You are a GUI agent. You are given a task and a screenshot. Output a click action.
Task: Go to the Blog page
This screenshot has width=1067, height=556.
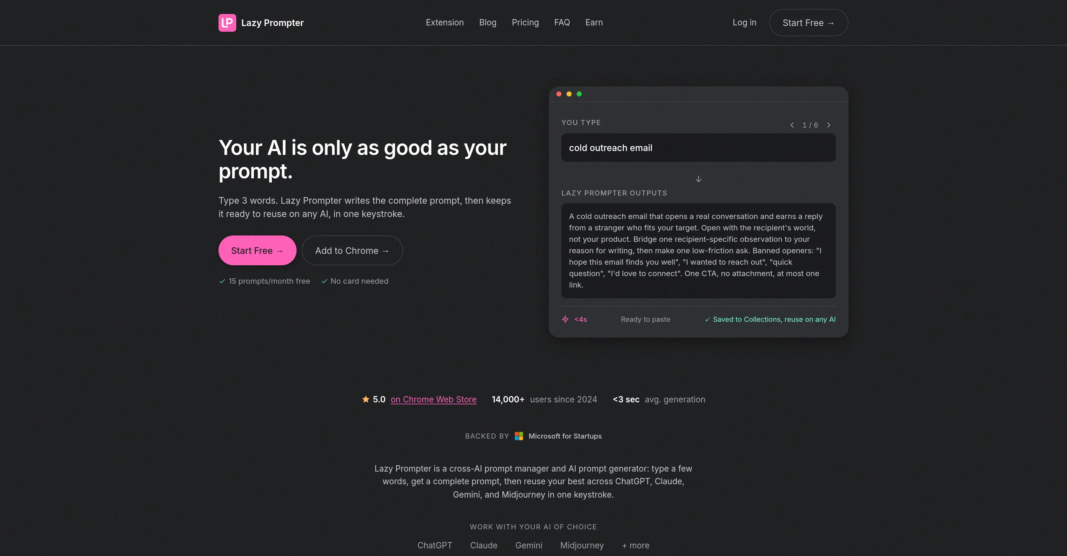click(487, 22)
